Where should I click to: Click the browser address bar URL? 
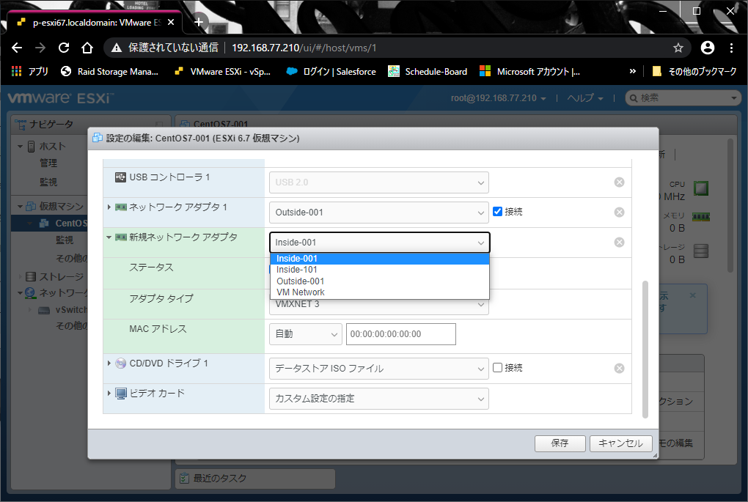(x=304, y=48)
